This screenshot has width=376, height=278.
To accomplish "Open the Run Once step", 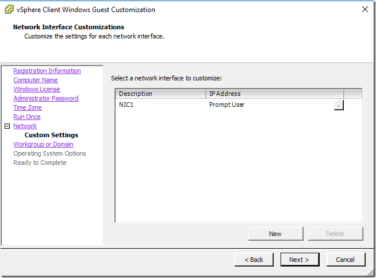I will [x=27, y=117].
